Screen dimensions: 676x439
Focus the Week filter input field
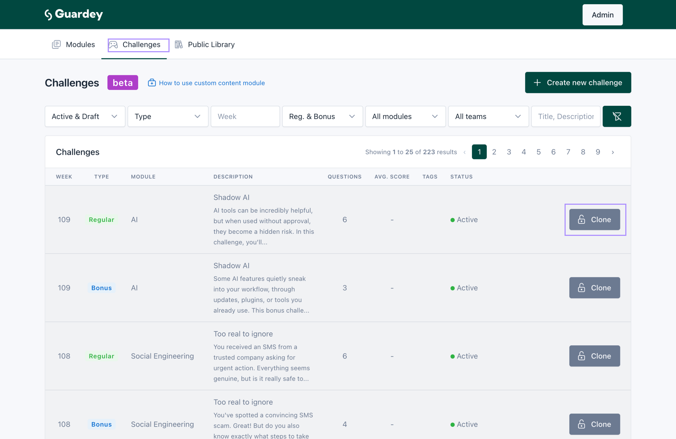[x=245, y=116]
